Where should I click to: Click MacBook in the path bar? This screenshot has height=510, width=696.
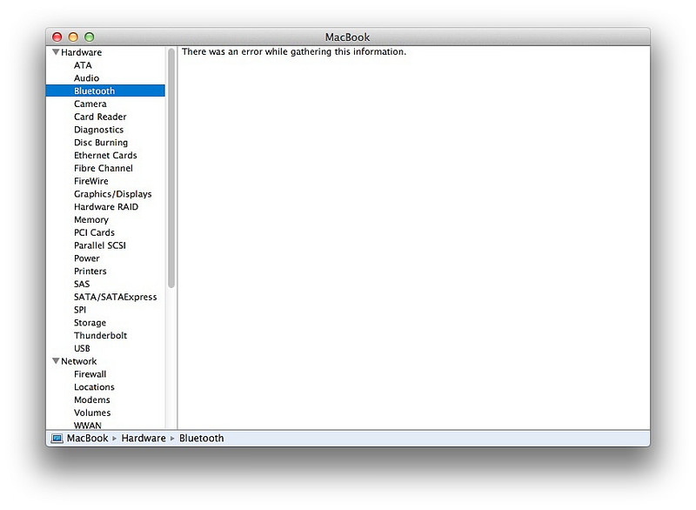click(x=88, y=438)
